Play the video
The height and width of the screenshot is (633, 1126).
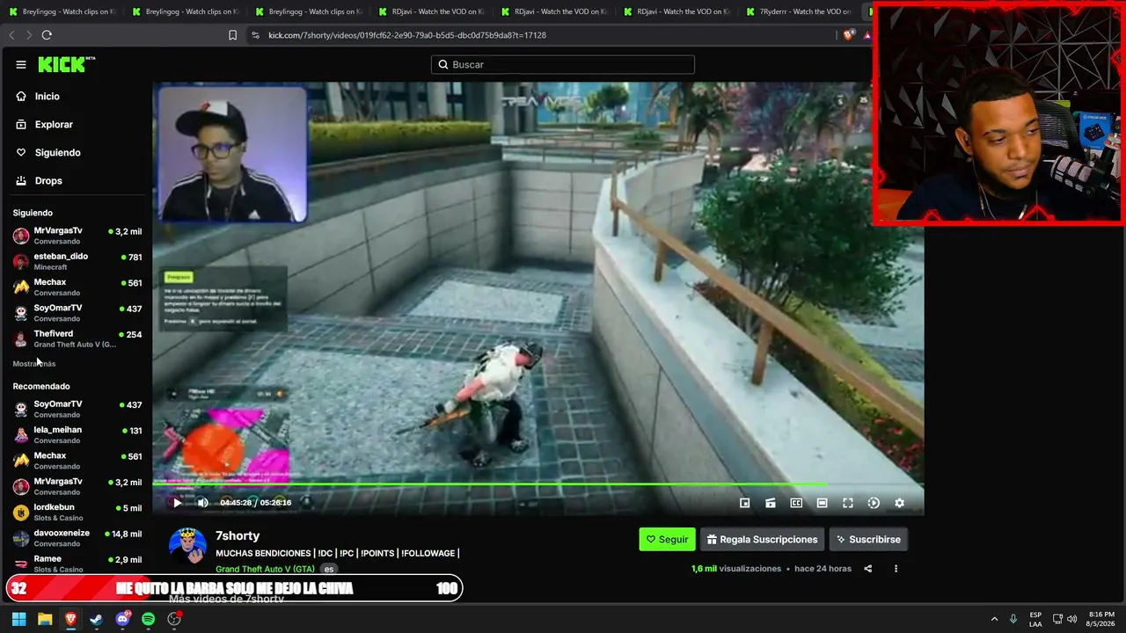coord(177,503)
